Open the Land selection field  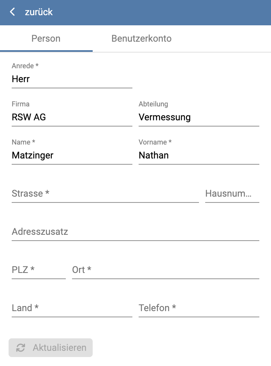pos(72,308)
